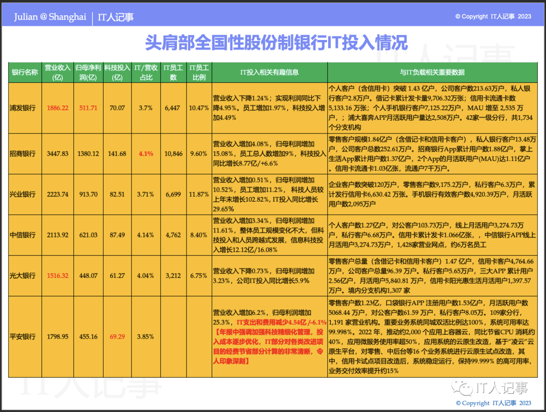Select the 科技投入(亿) column header
Image resolution: width=546 pixels, height=412 pixels.
click(117, 72)
